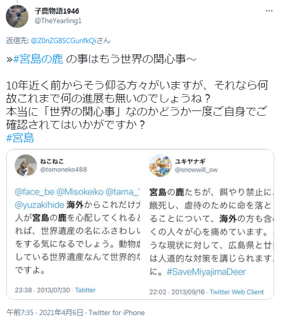Open the @tomoneko488 handle
The height and width of the screenshot is (323, 281).
point(64,169)
